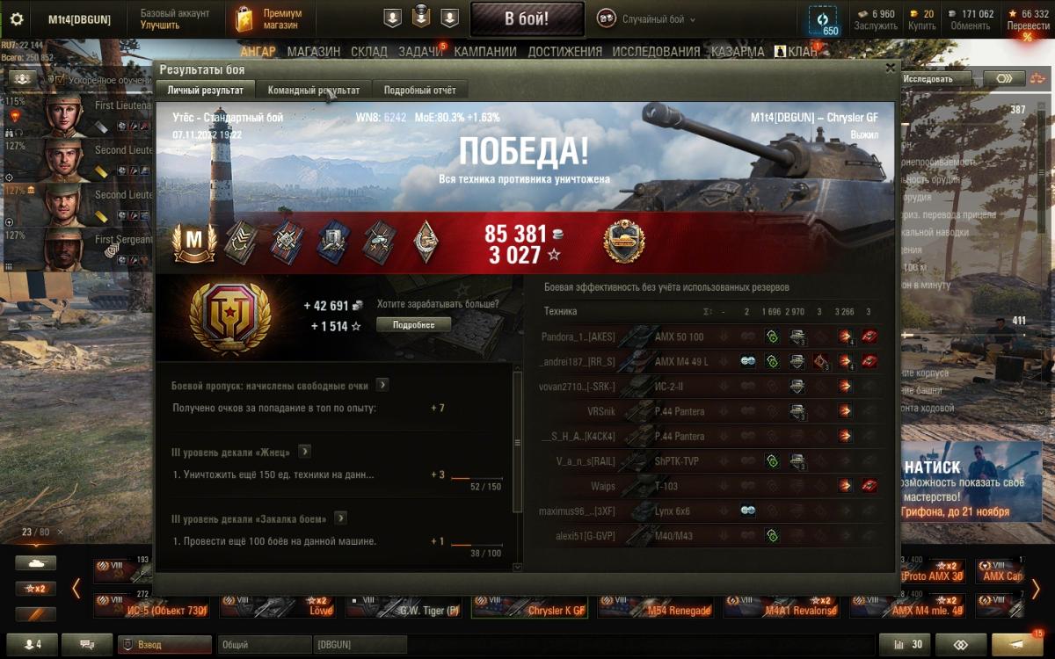1055x659 pixels.
Task: Expand the Battle Pass free points section
Action: click(382, 385)
